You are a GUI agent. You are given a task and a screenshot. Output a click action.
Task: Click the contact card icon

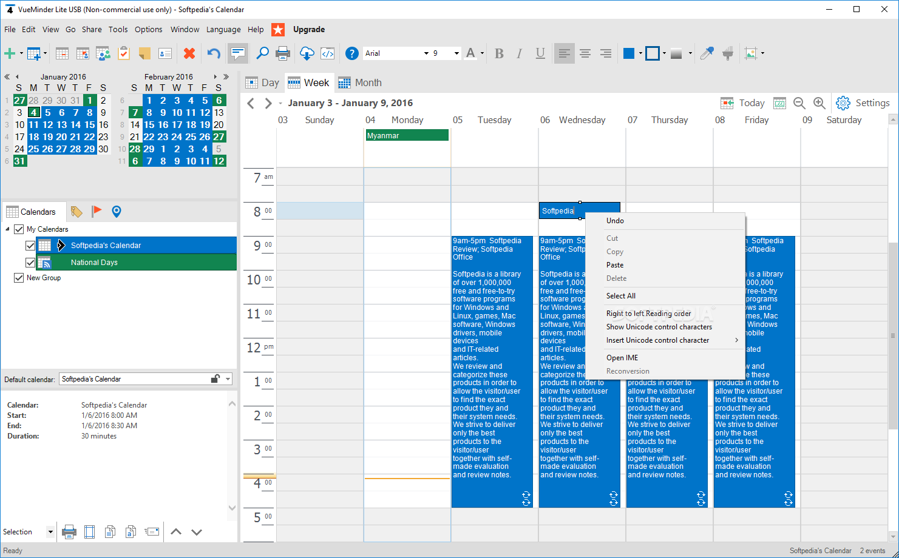point(165,53)
